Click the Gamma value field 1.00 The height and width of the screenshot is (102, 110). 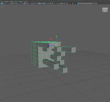point(75,3)
